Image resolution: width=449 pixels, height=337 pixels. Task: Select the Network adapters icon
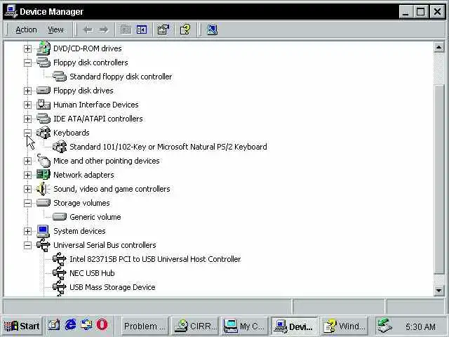tap(43, 175)
